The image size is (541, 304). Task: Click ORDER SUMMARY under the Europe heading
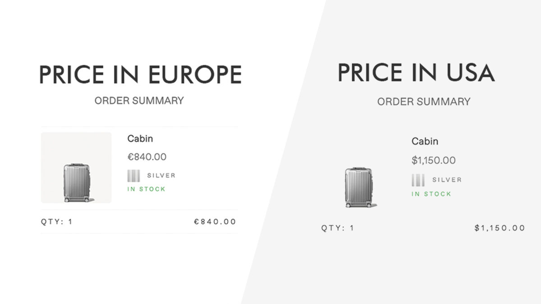click(x=139, y=100)
